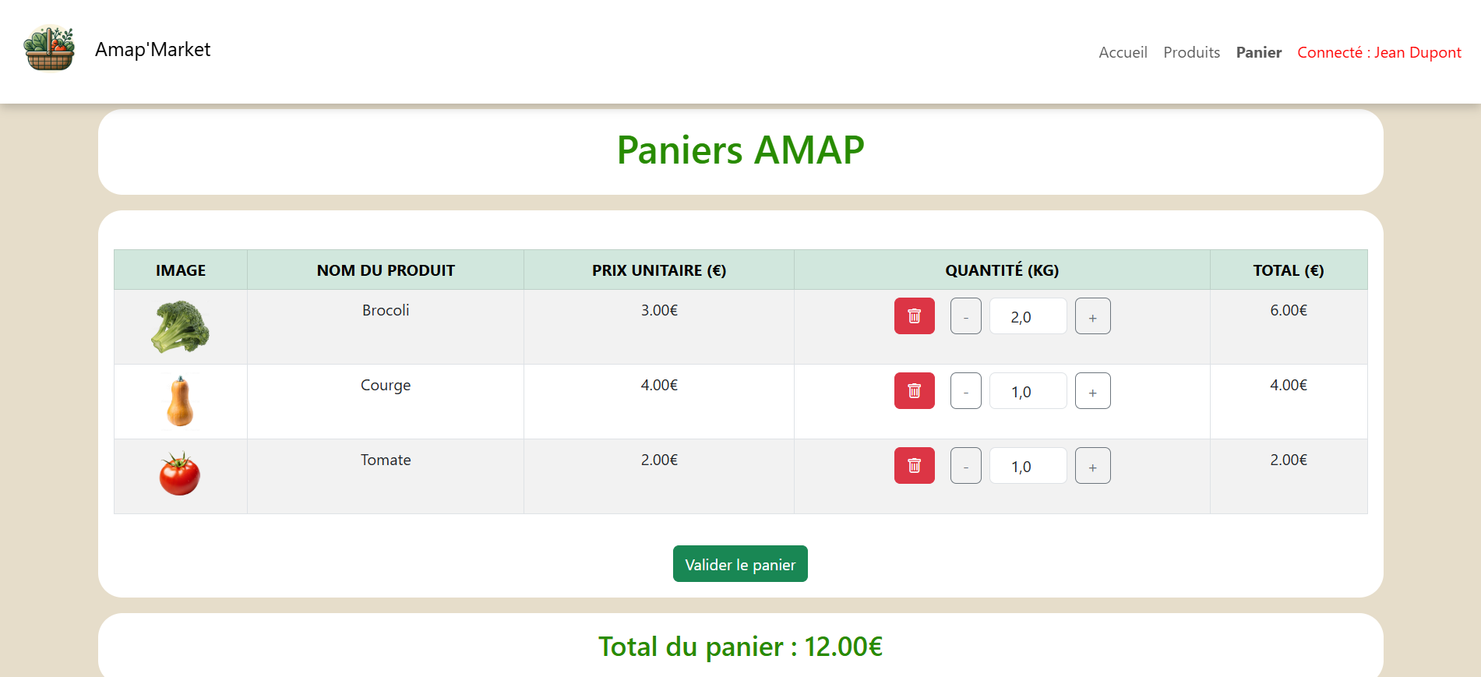Click the Courge product image
This screenshot has width=1481, height=677.
click(179, 401)
